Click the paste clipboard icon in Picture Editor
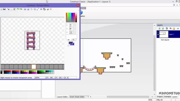 tap(15, 9)
